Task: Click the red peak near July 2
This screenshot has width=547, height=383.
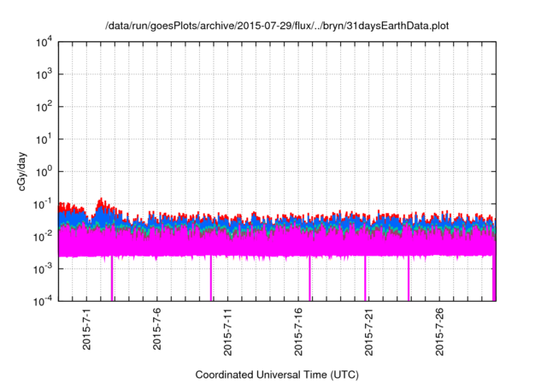Action: (101, 202)
